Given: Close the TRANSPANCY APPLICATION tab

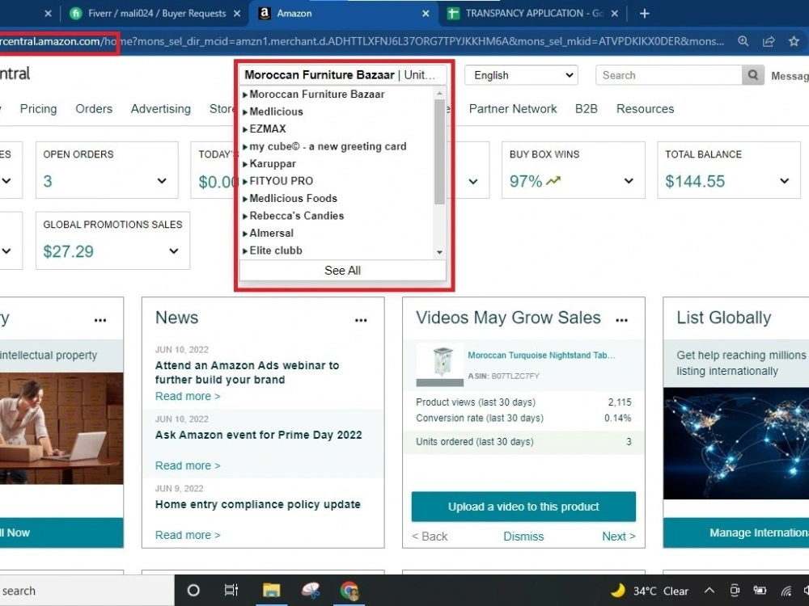Looking at the screenshot, I should pyautogui.click(x=615, y=14).
